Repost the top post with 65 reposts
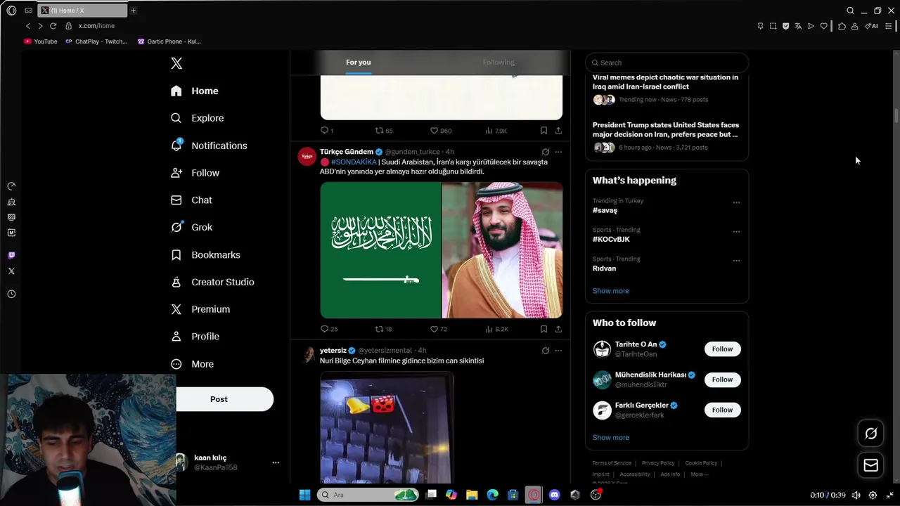The image size is (900, 506). (384, 131)
